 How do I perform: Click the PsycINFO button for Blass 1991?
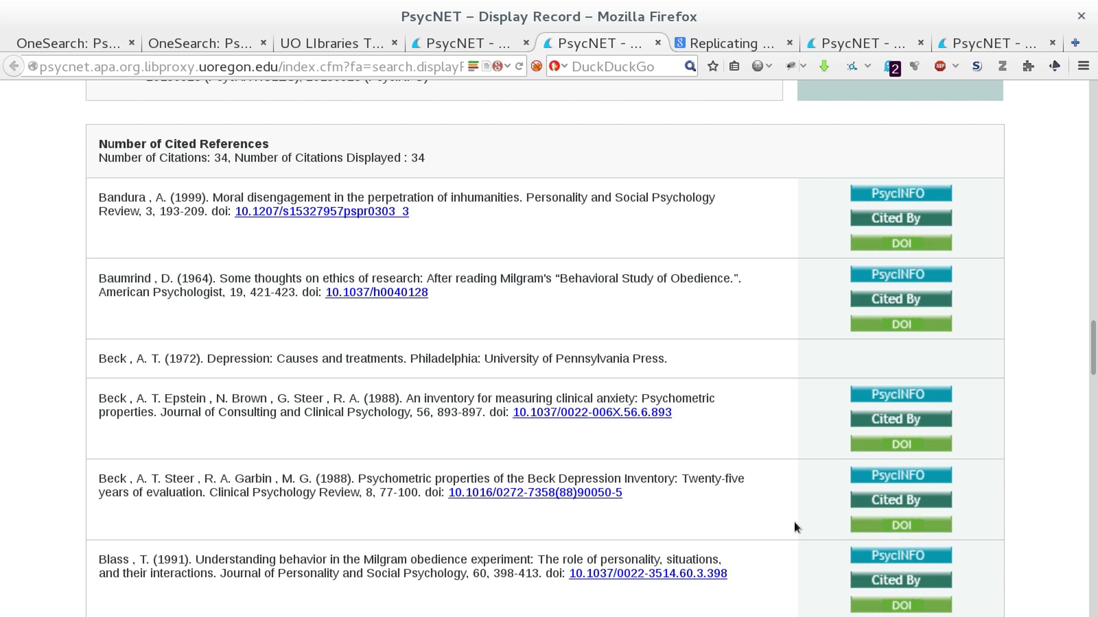[x=901, y=555]
